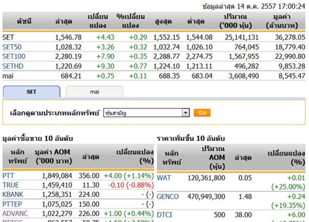Open the SET100 index link
The height and width of the screenshot is (222, 309).
click(14, 56)
